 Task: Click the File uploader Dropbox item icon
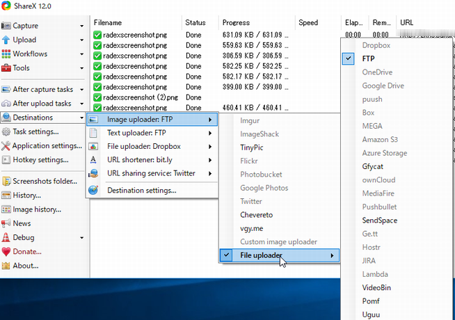[x=93, y=147]
